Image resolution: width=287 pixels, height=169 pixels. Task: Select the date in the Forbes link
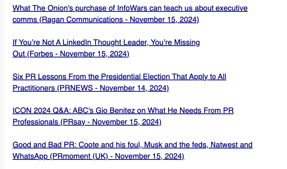pyautogui.click(x=94, y=54)
